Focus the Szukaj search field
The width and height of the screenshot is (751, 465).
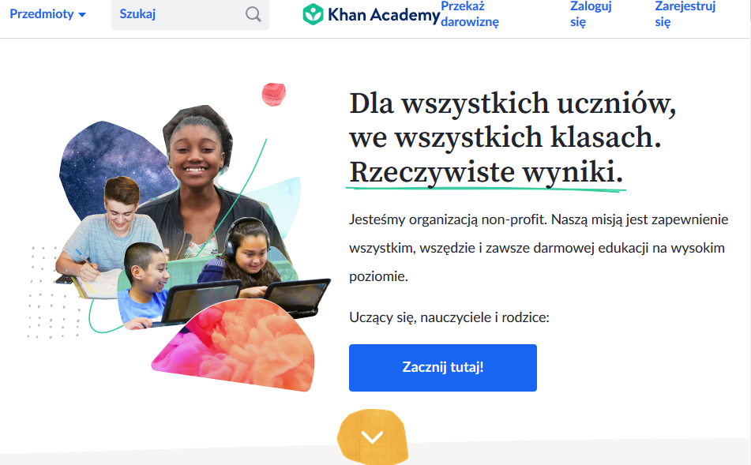(190, 14)
